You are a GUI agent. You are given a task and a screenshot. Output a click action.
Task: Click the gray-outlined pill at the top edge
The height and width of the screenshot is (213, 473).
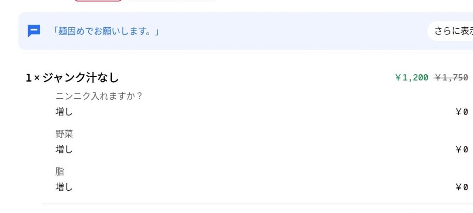point(171,0)
